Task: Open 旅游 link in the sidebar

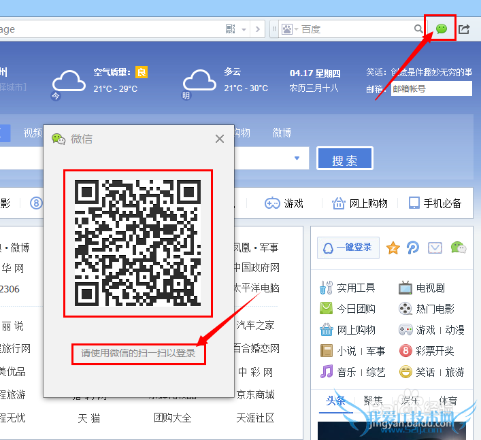Action: tap(454, 372)
